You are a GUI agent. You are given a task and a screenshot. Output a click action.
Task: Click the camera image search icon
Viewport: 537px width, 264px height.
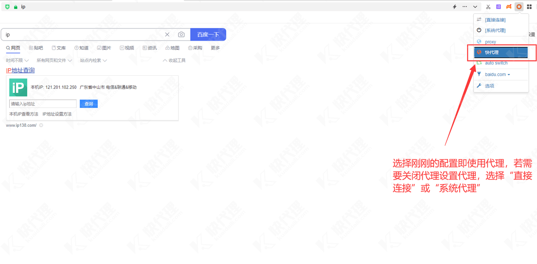coord(181,35)
